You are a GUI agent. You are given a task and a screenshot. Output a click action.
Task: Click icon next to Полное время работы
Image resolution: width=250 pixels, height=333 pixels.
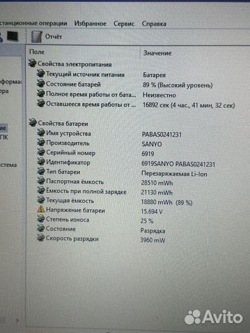(41, 93)
